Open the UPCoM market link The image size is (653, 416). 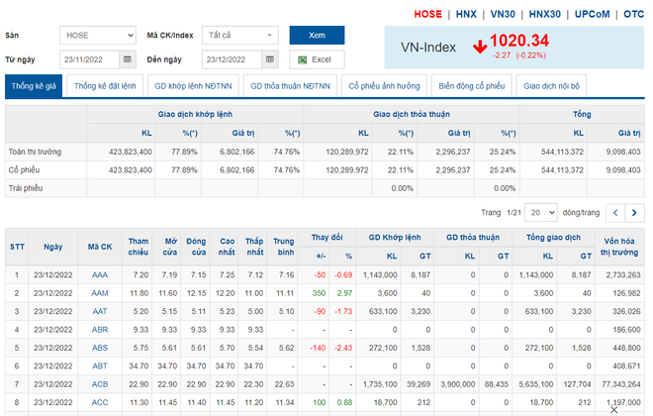coord(592,15)
